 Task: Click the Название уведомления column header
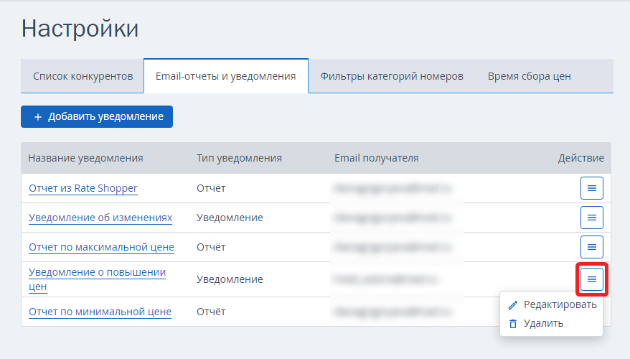85,158
